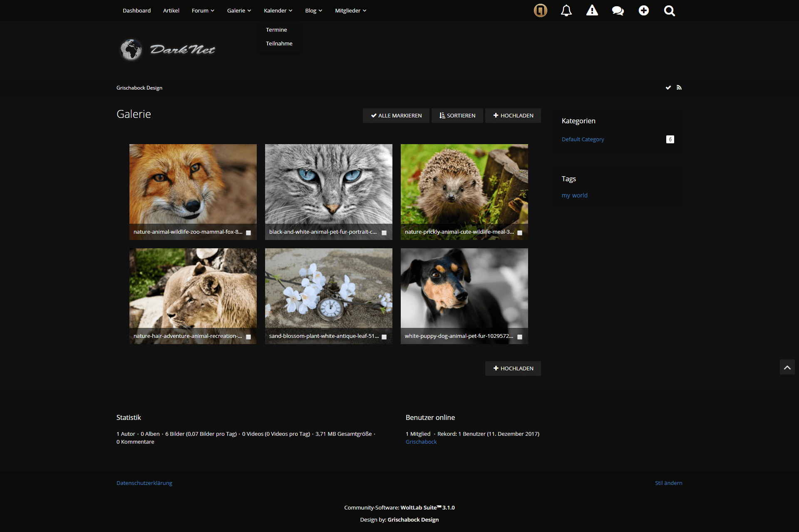Select the hedgehog image checkbox
The height and width of the screenshot is (532, 799).
pos(520,233)
